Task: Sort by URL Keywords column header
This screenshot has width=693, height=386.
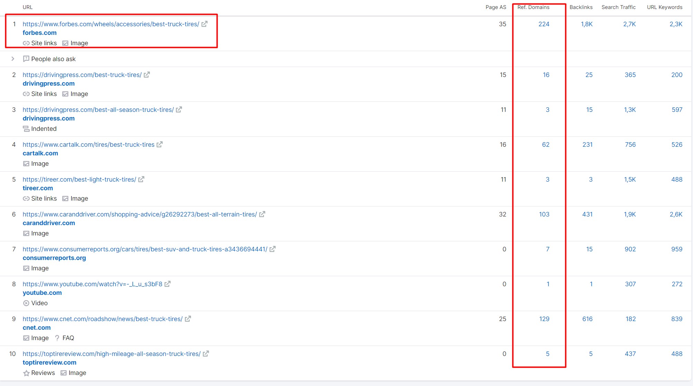Action: tap(665, 7)
